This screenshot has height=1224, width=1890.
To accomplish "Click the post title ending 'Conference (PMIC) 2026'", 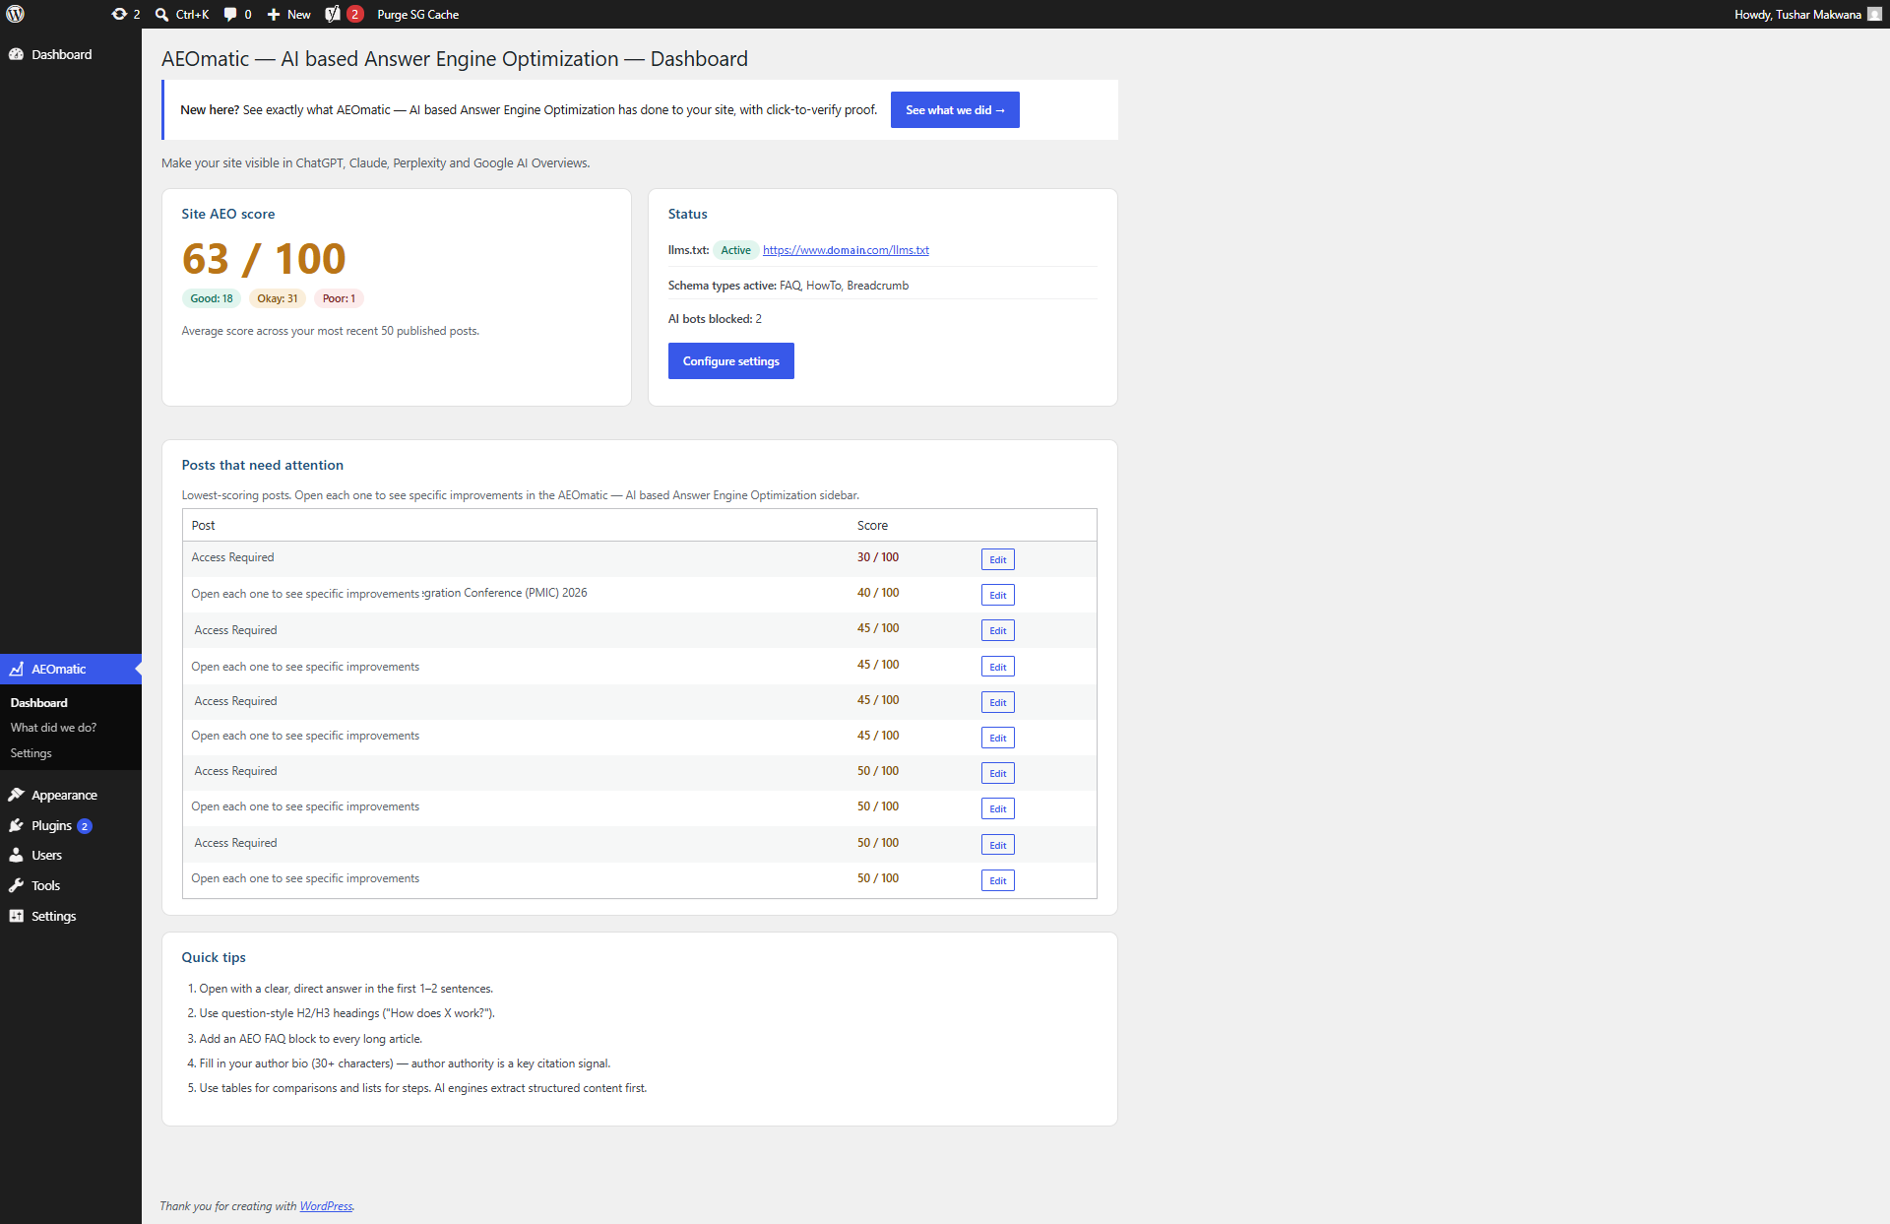I will [x=389, y=593].
